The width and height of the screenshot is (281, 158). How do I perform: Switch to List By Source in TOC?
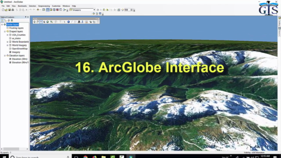pyautogui.click(x=5, y=21)
